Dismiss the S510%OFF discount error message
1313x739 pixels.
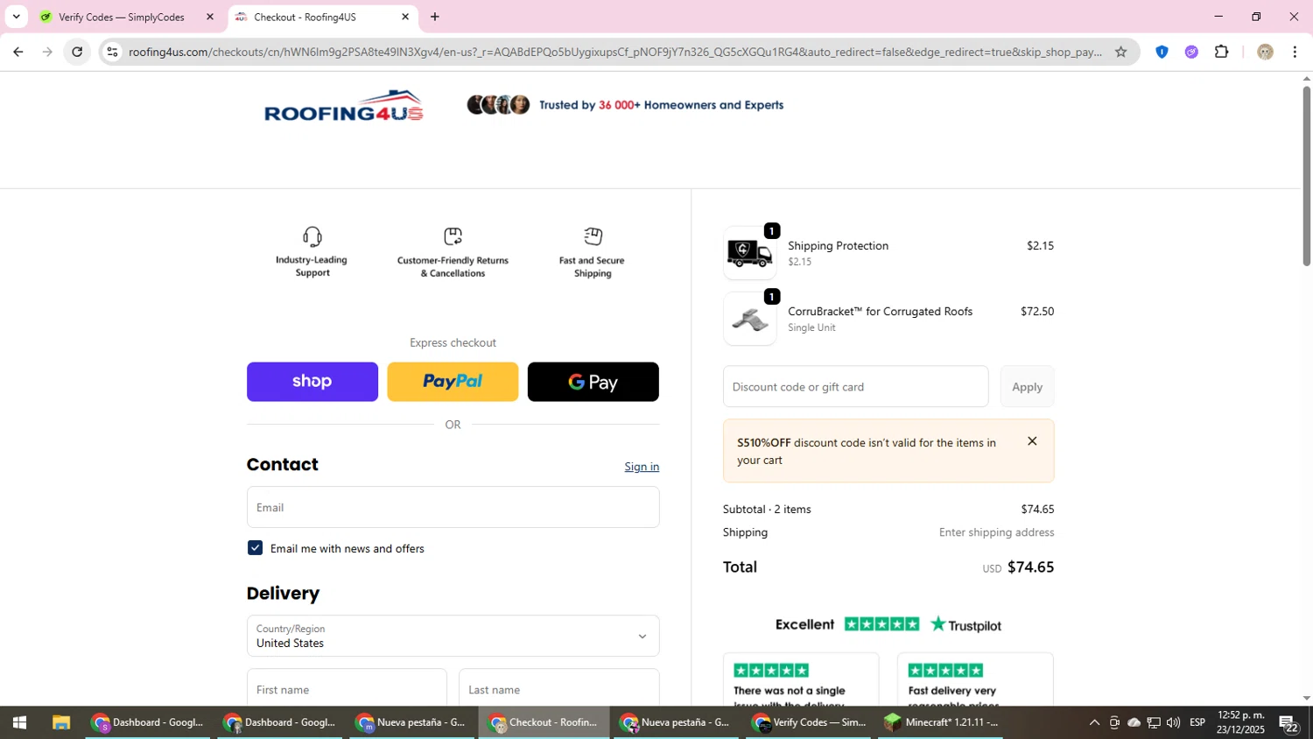click(x=1032, y=441)
